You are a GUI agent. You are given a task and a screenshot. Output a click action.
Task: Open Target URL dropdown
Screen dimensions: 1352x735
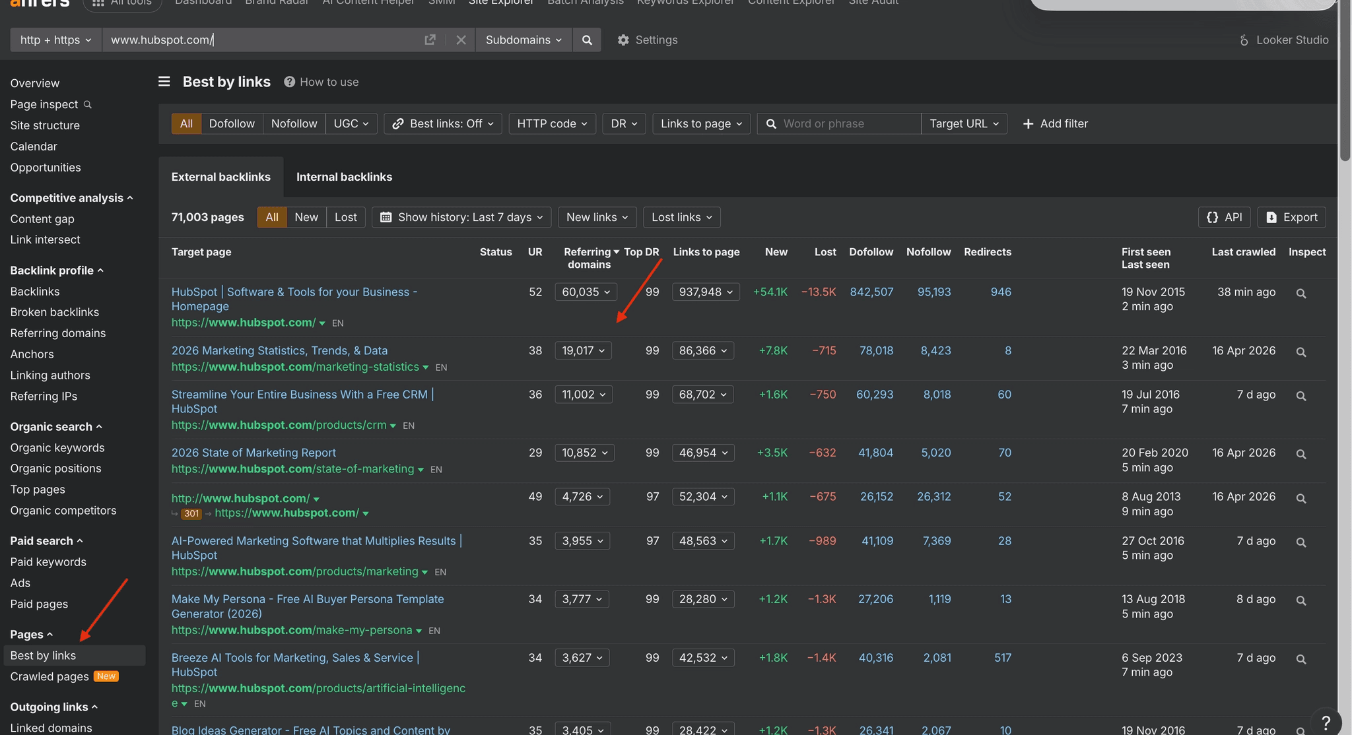click(964, 123)
